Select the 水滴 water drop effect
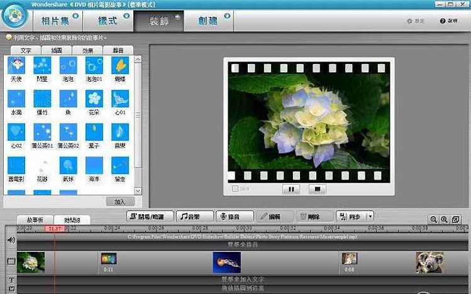 tap(16, 99)
